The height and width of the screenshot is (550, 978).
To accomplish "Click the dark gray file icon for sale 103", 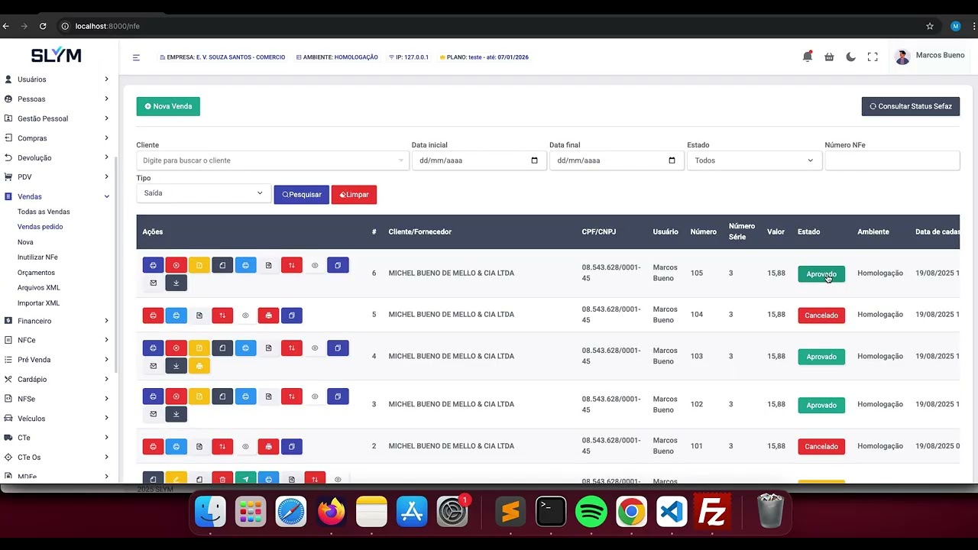I will click(x=222, y=348).
